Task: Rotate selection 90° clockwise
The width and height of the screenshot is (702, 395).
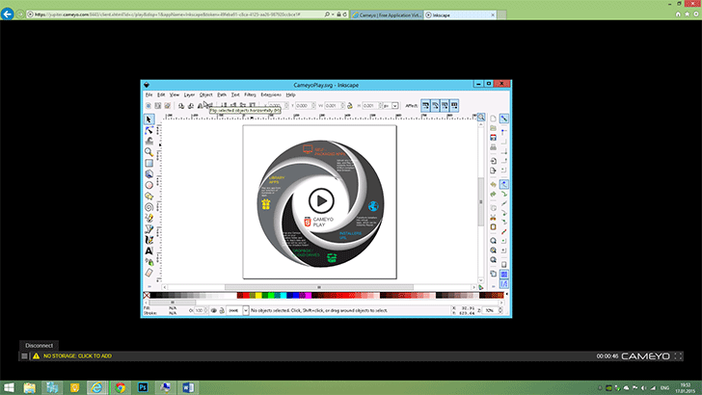Action: click(191, 106)
